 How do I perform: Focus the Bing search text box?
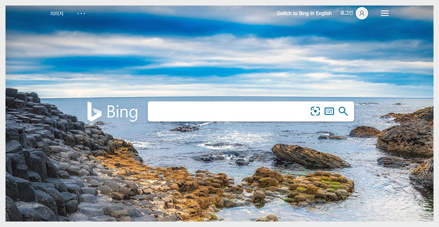(228, 112)
